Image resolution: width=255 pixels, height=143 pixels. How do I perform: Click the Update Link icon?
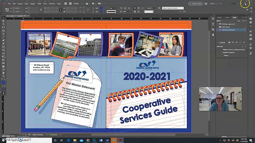(x=240, y=42)
